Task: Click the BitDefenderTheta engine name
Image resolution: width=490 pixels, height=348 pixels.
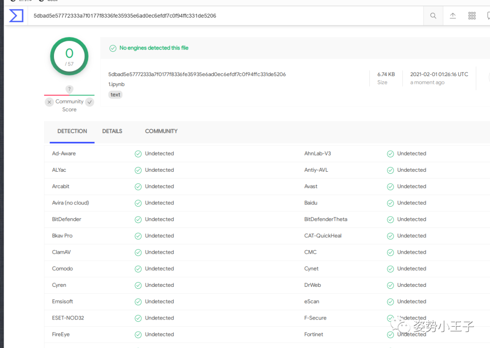Action: click(x=326, y=219)
